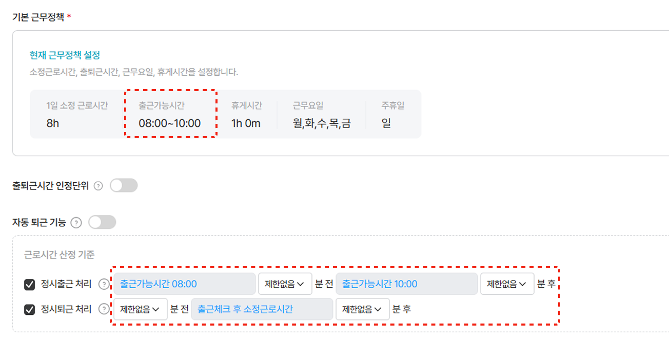Open 제한없음 dropdown after 출근가능시간 10:00 field
This screenshot has width=669, height=344.
pos(507,284)
